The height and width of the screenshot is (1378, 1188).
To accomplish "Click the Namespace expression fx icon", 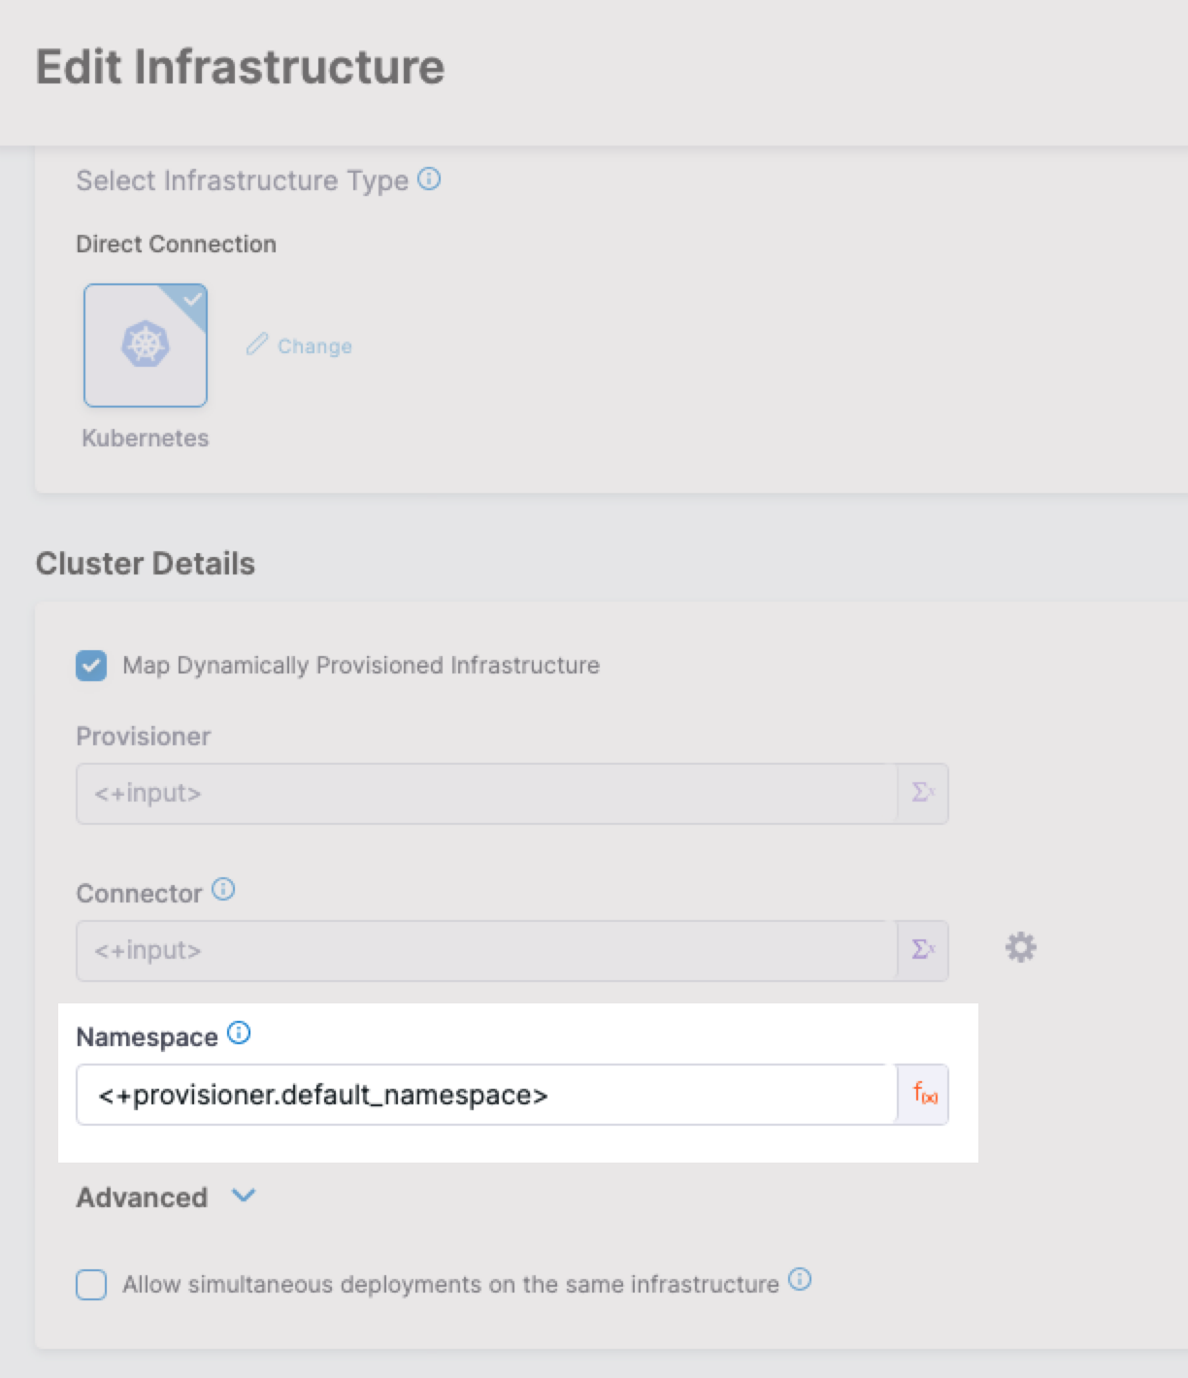I will tap(925, 1095).
